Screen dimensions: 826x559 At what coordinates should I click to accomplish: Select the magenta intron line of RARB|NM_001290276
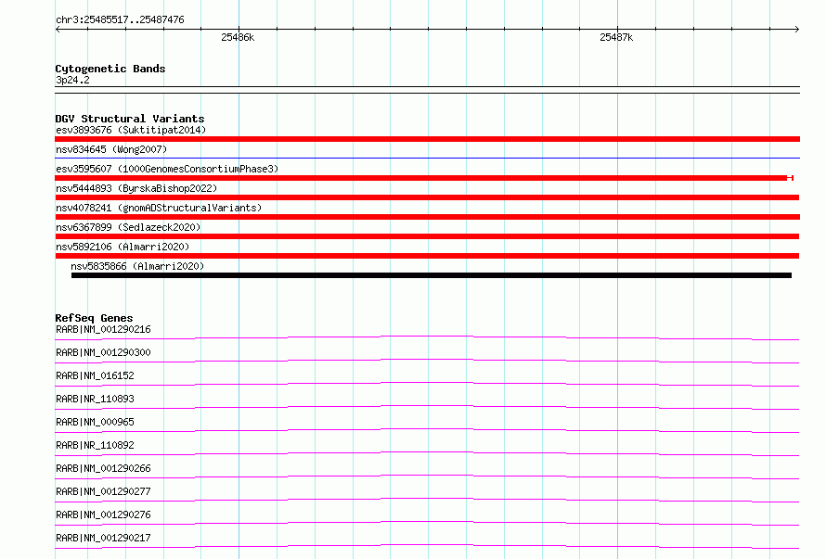coord(427,523)
